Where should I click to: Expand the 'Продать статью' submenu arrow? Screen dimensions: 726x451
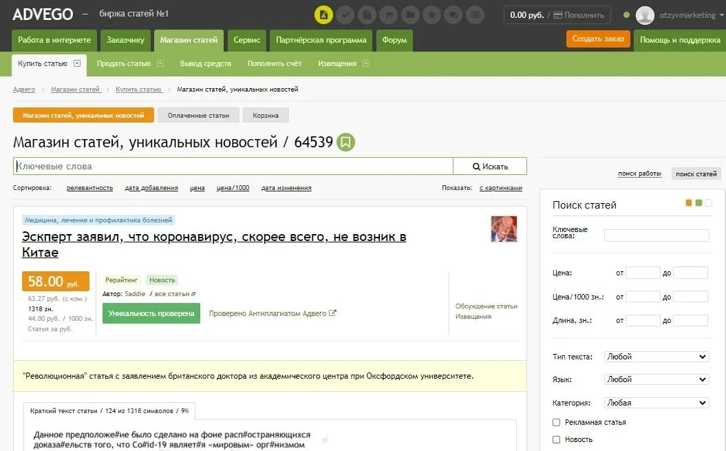tap(160, 63)
